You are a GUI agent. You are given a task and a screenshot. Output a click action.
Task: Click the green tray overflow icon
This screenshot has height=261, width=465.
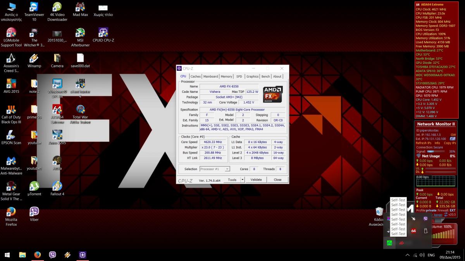tap(389, 243)
